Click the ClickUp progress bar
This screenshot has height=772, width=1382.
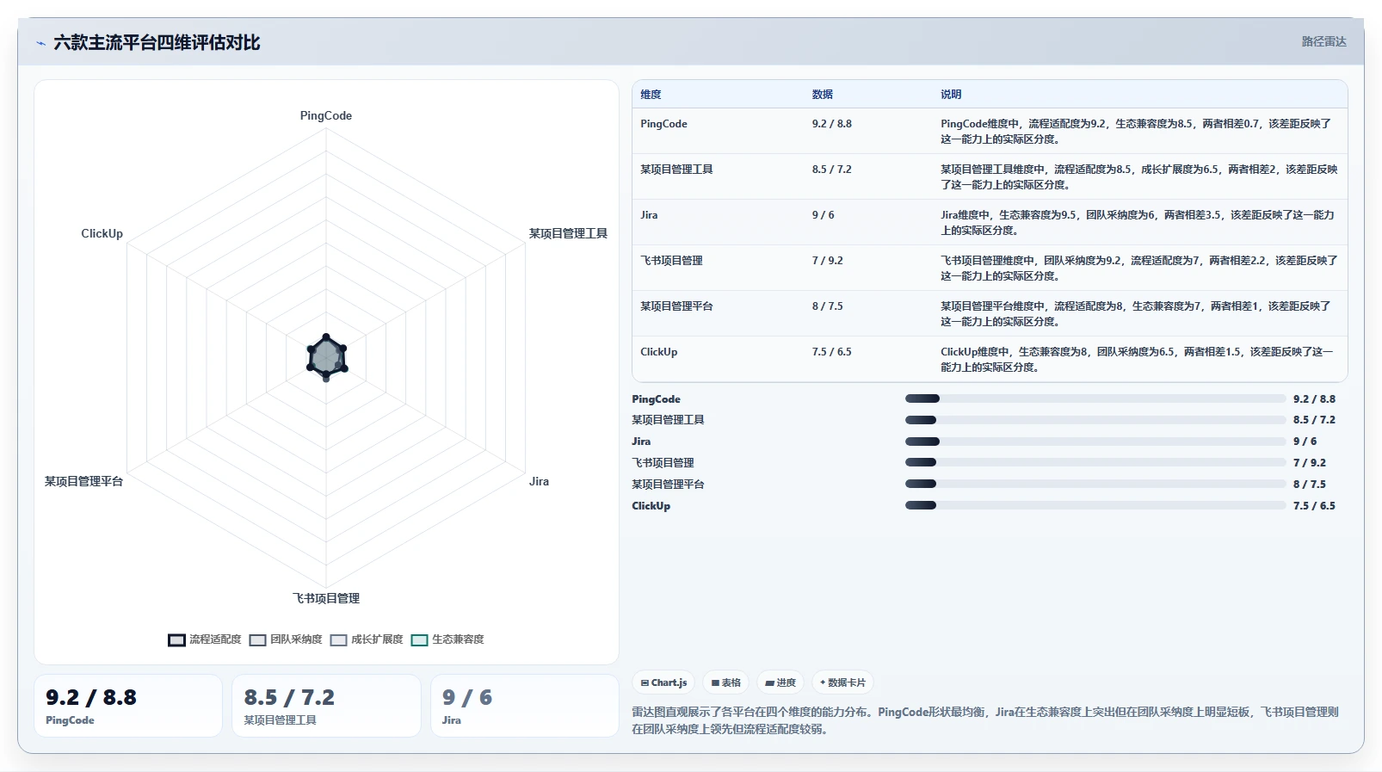coord(1095,505)
